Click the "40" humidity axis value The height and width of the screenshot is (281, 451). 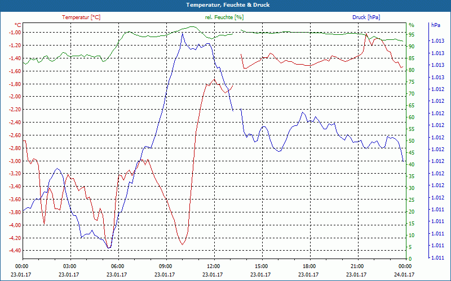(x=412, y=165)
